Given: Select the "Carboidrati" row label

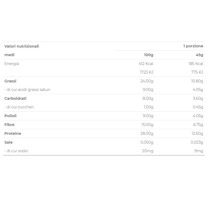Looking at the screenshot, I should point(15,98).
